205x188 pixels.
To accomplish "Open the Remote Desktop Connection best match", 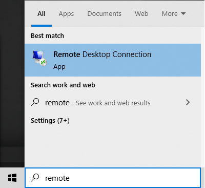I will click(x=113, y=60).
